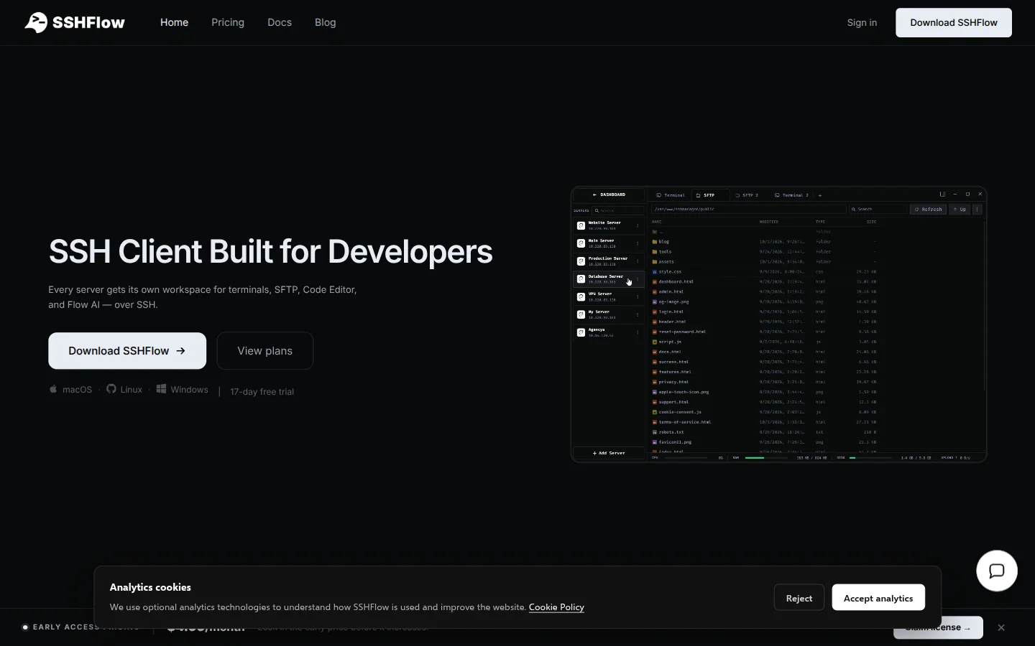Click the hero Download SSHFlow arrow button
The width and height of the screenshot is (1035, 646).
(127, 351)
